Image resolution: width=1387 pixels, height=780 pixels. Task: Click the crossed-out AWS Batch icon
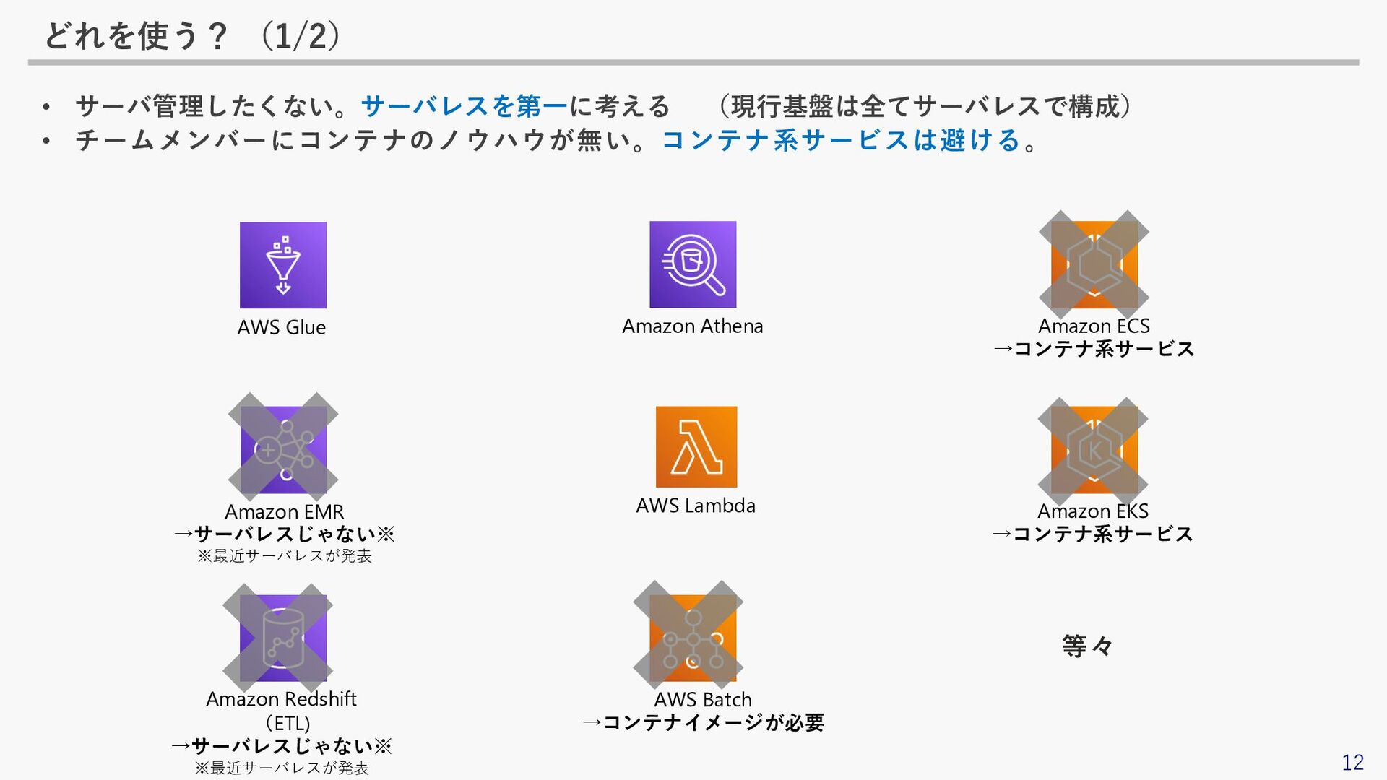(x=688, y=636)
